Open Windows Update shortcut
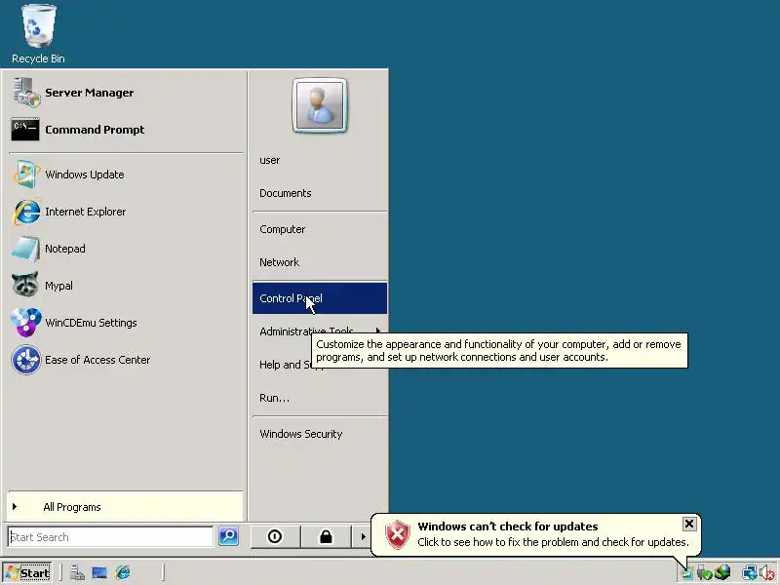This screenshot has height=585, width=780. point(125,175)
